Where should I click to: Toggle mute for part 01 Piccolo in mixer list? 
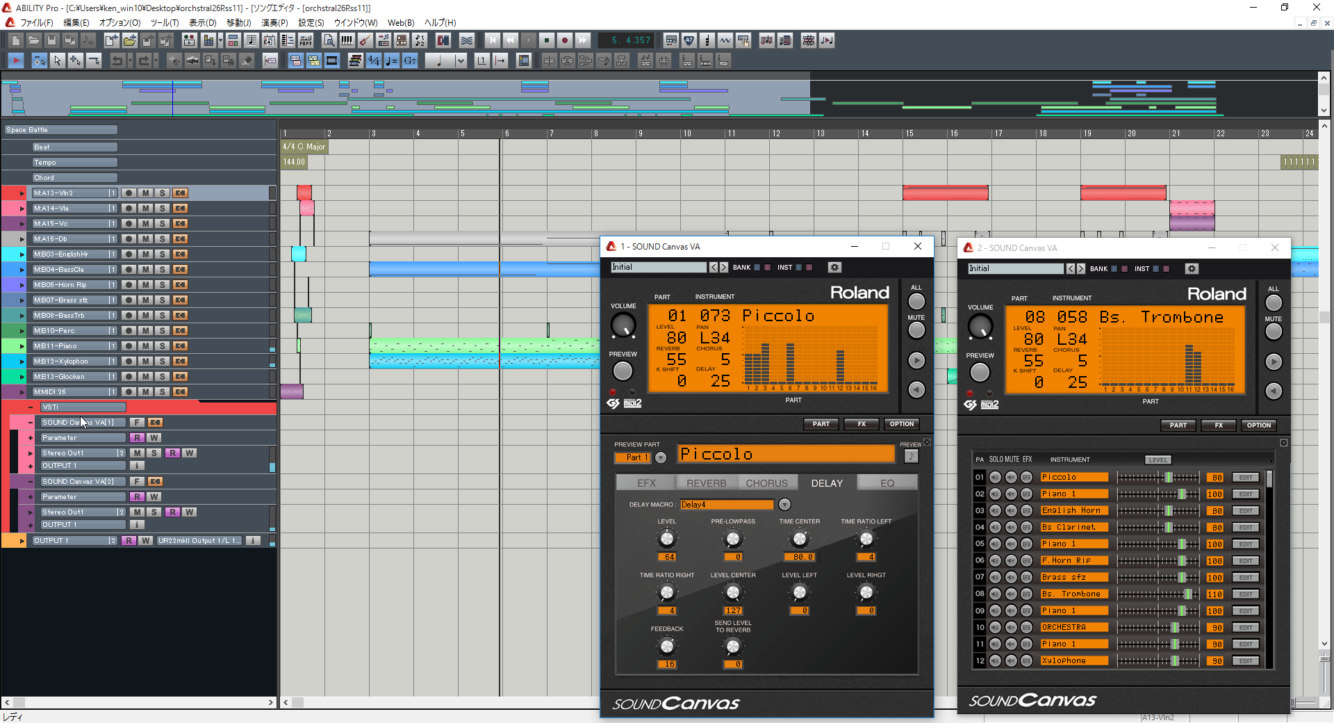pyautogui.click(x=1011, y=477)
